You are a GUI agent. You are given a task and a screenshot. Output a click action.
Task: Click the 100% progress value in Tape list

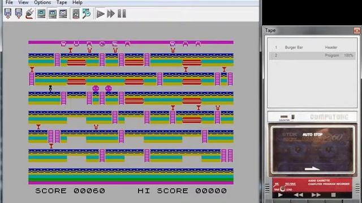pyautogui.click(x=348, y=55)
